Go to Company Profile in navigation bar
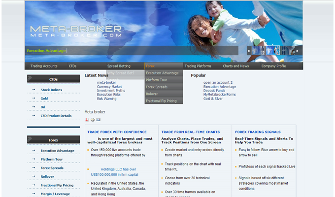 [273, 66]
